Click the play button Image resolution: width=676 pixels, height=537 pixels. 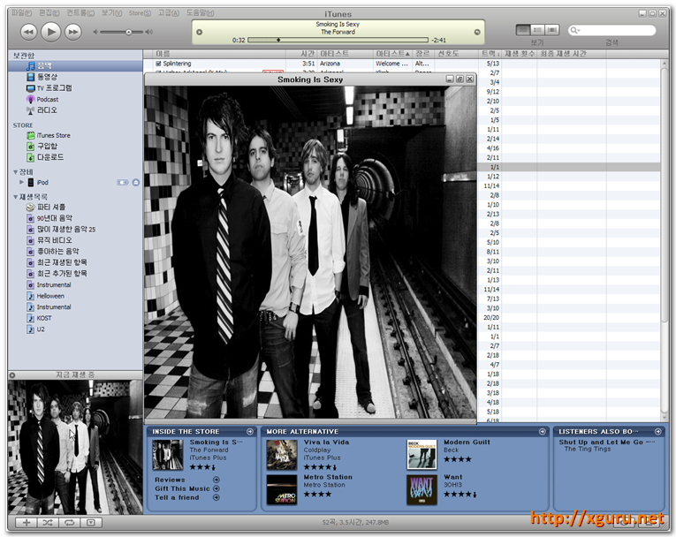pyautogui.click(x=51, y=32)
